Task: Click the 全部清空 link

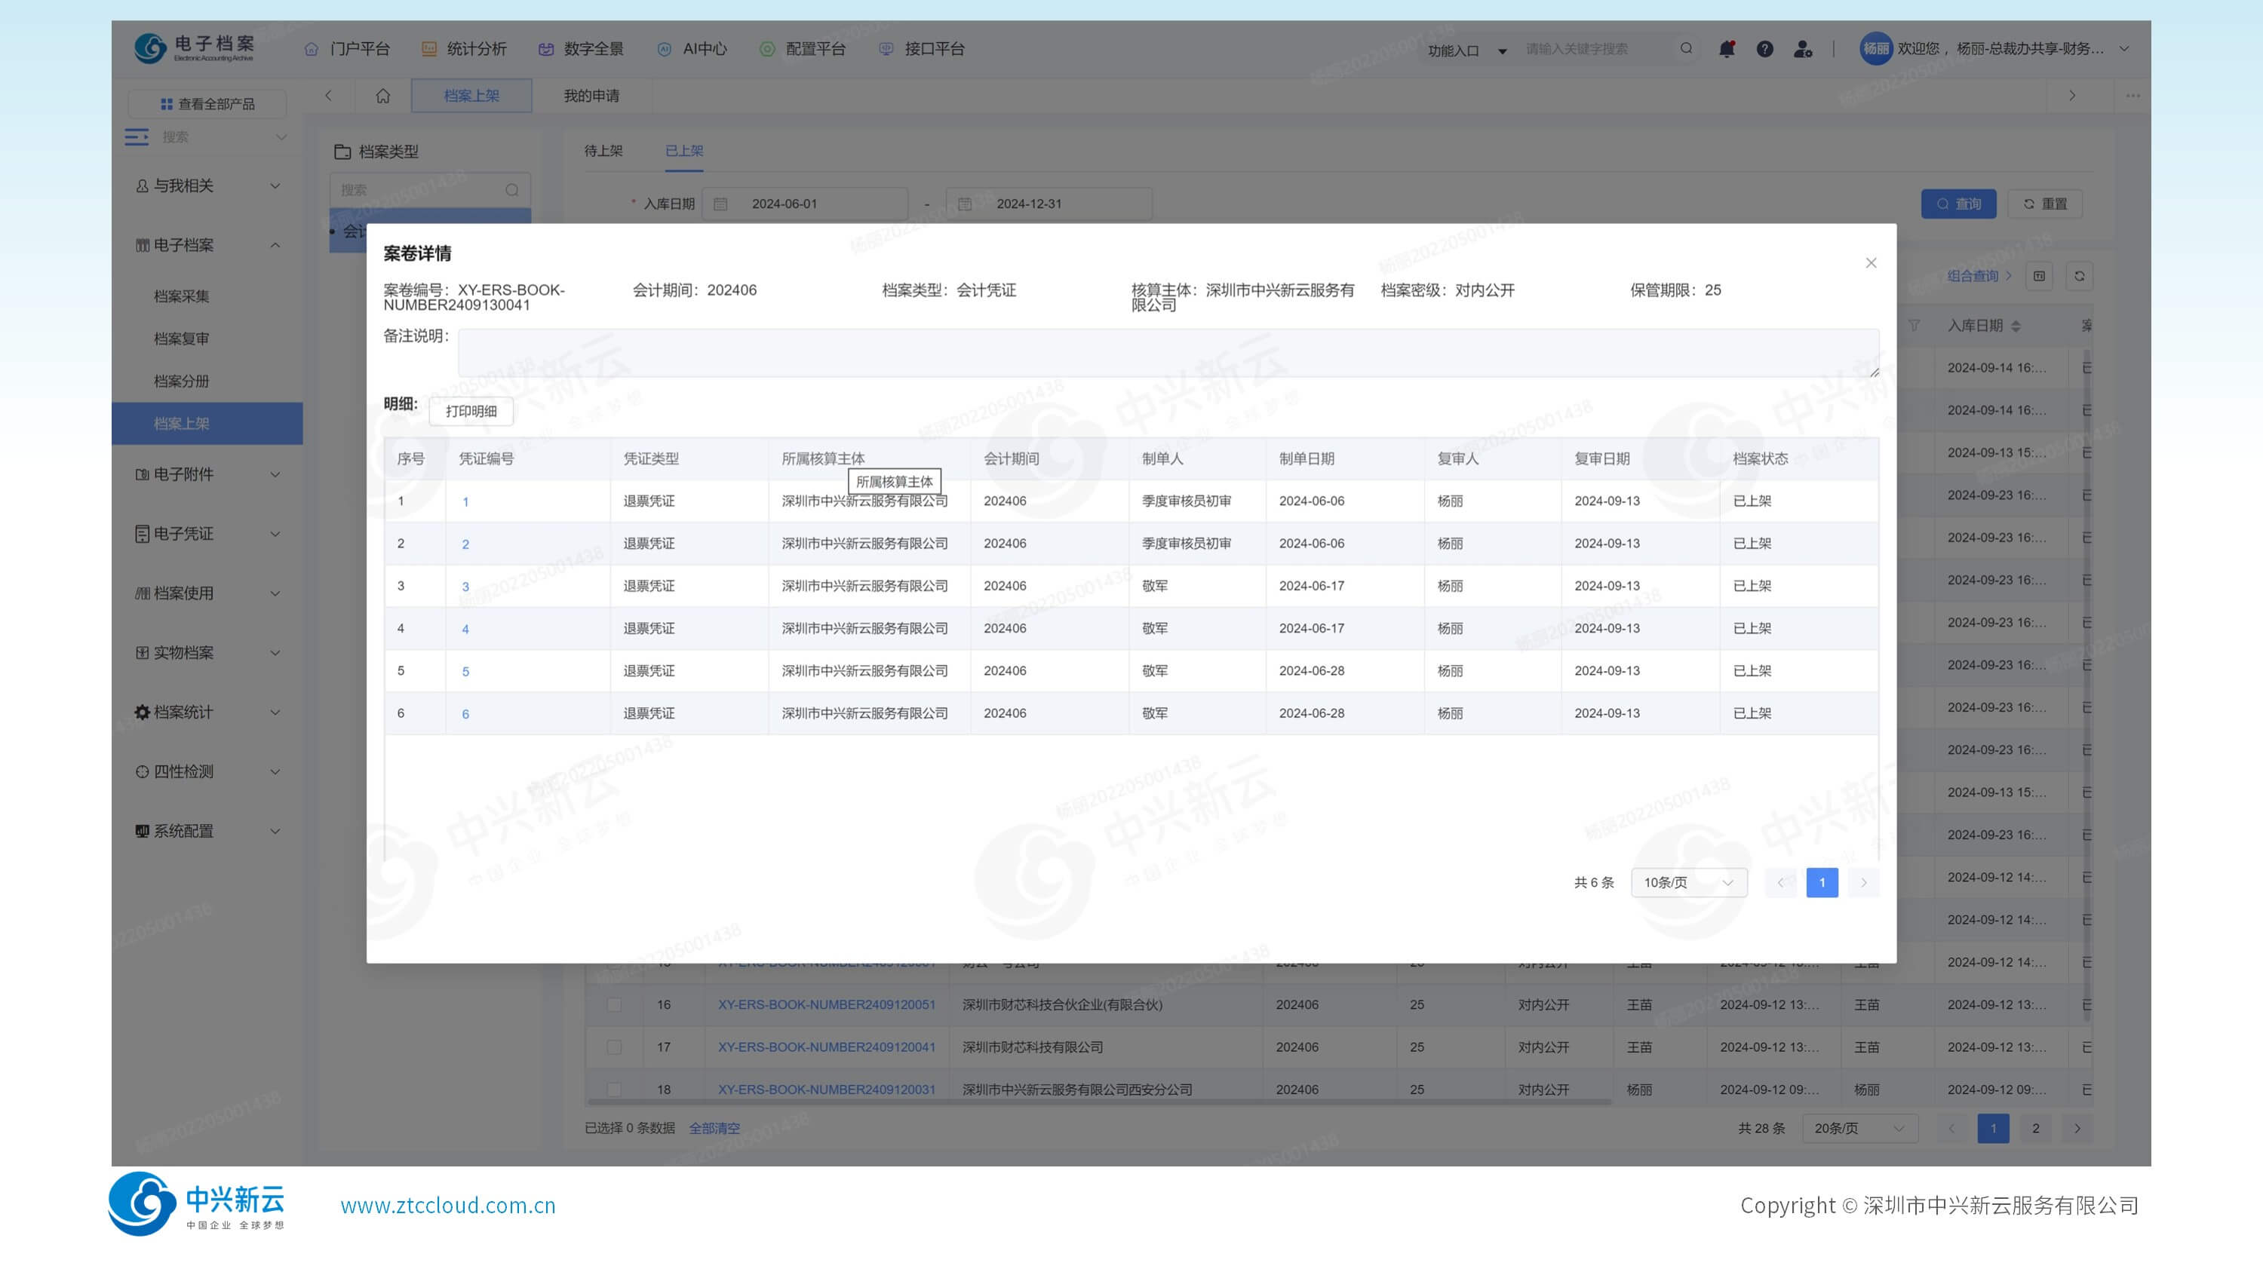Action: point(714,1128)
